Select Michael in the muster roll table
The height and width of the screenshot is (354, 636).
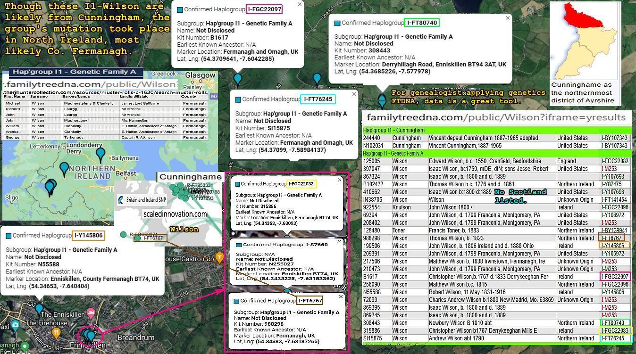[13, 103]
